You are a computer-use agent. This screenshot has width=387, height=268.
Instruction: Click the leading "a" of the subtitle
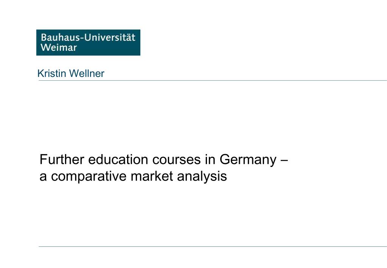pyautogui.click(x=43, y=178)
